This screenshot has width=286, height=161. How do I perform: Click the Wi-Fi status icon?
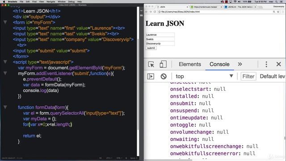[x=235, y=2]
